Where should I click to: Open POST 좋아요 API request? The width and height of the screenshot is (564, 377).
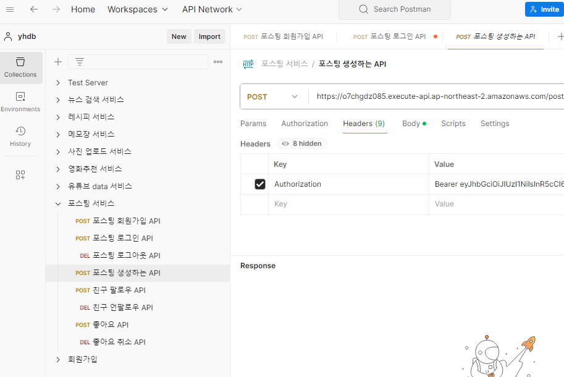click(x=138, y=325)
